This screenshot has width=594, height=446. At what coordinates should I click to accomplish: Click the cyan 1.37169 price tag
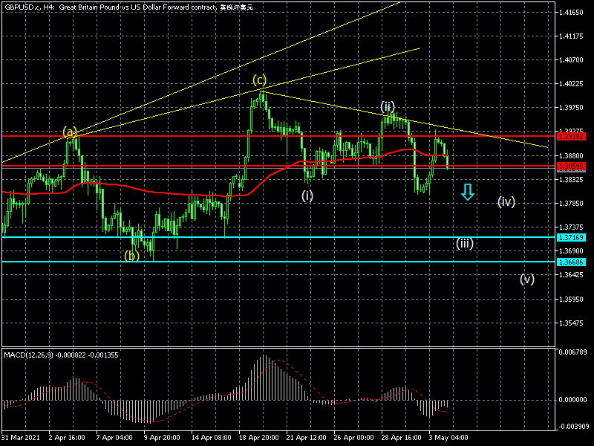click(x=571, y=237)
